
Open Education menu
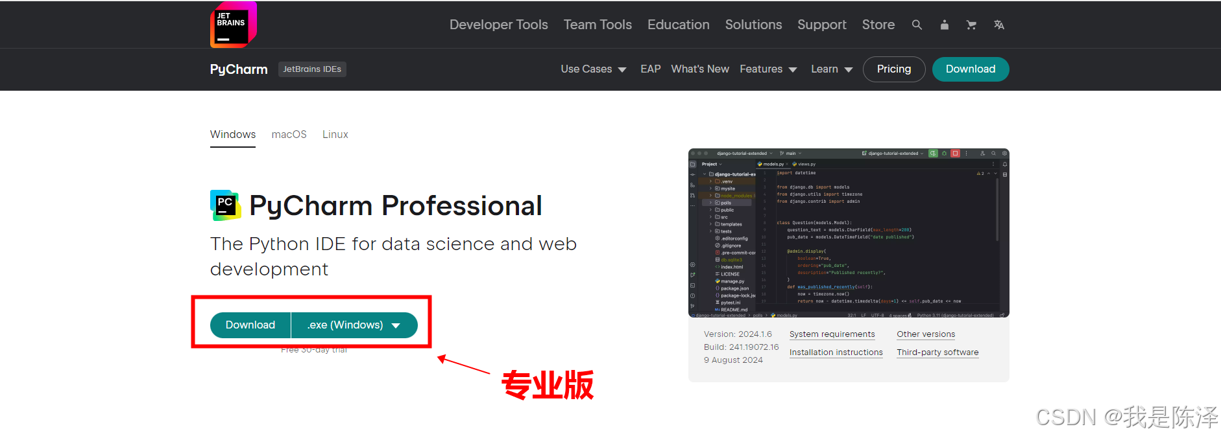678,25
